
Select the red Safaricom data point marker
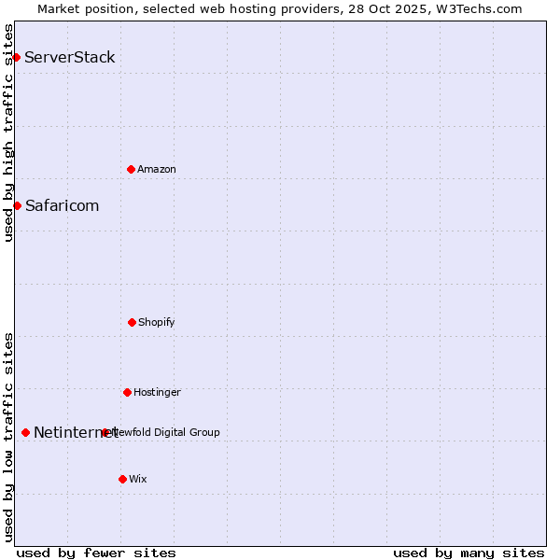(17, 205)
